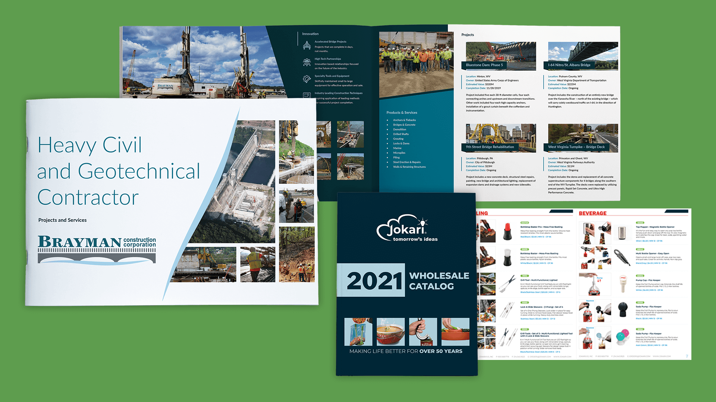
Task: Click the Anchors & Tiebacks list item
Action: coord(404,120)
